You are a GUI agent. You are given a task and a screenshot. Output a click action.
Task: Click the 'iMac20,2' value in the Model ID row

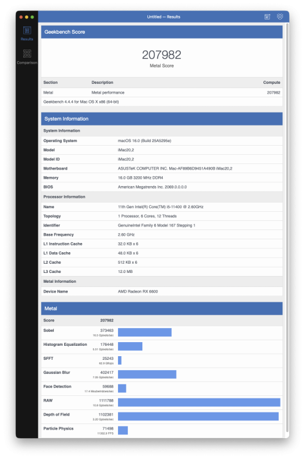click(x=126, y=159)
